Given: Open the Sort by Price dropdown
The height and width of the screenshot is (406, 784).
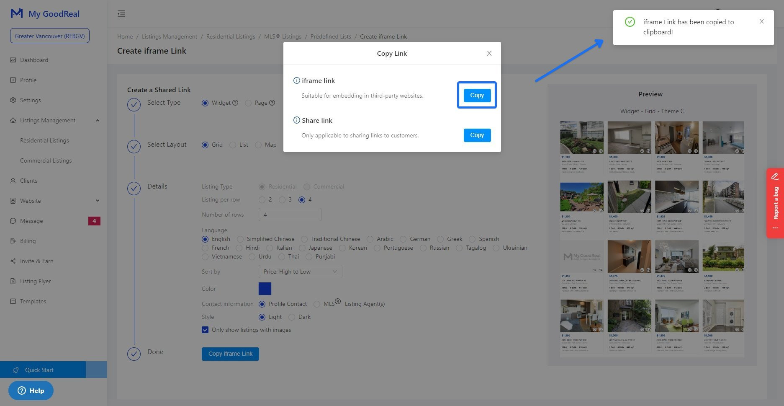Looking at the screenshot, I should pyautogui.click(x=300, y=272).
